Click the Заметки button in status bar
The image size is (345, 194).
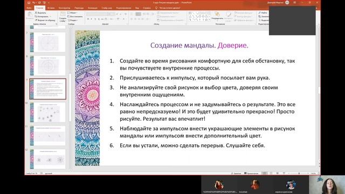[x=236, y=174]
